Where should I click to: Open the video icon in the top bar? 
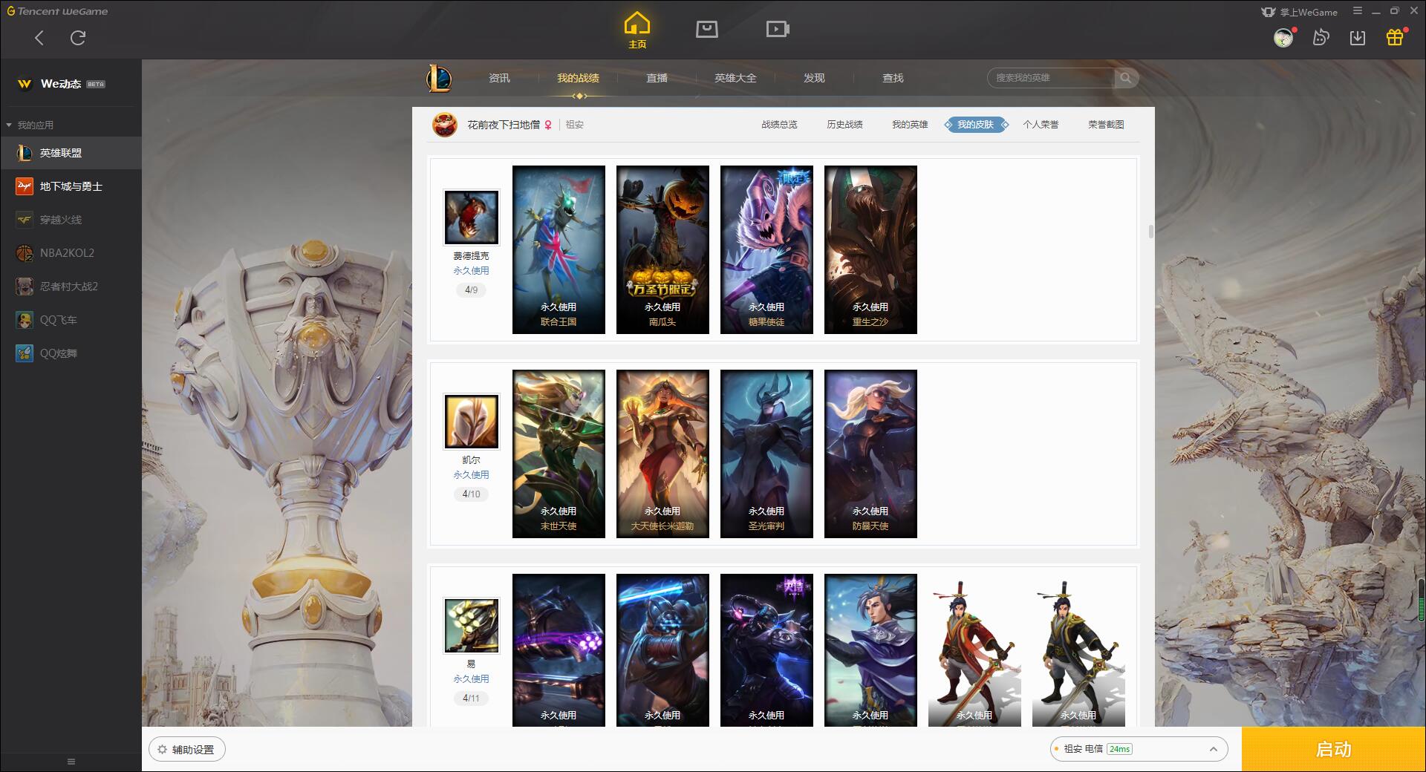778,29
